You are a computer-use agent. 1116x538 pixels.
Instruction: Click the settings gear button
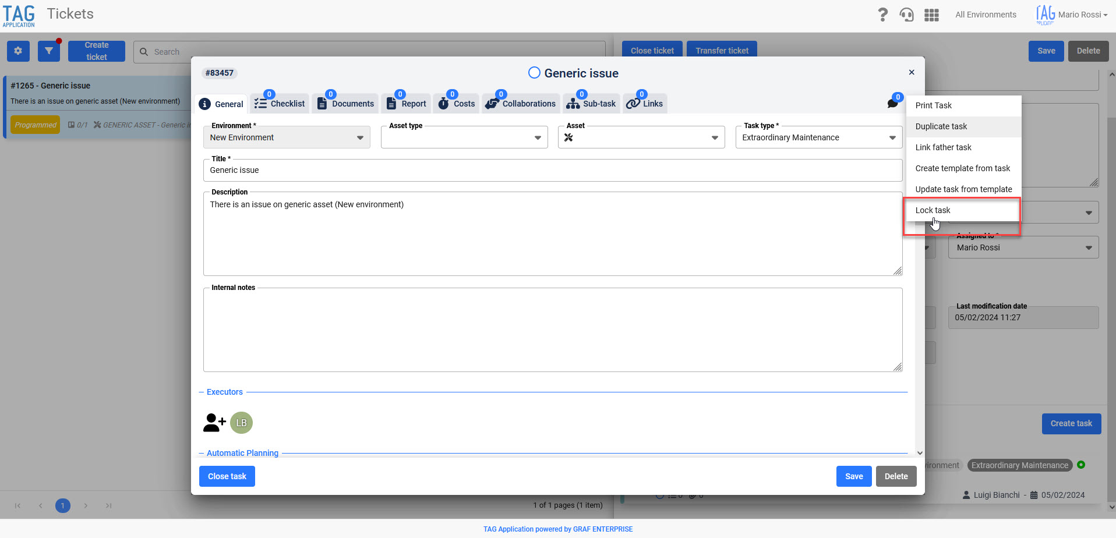18,51
